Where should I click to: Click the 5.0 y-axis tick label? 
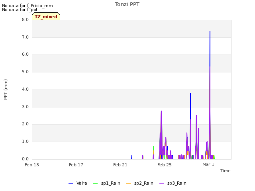[x=25, y=72]
